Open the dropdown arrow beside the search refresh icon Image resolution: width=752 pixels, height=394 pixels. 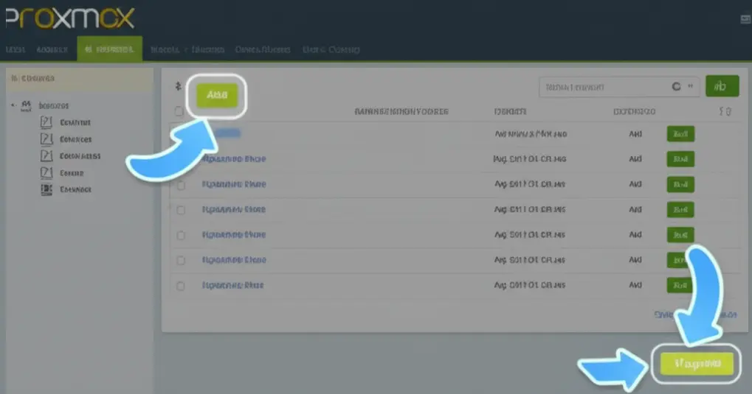click(691, 87)
